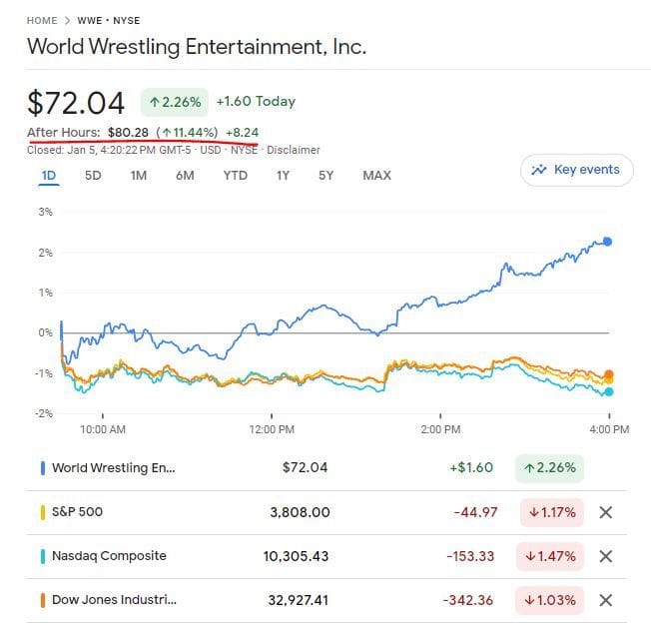Show the 6M chart range
Screen dimensions: 651x628
click(185, 176)
